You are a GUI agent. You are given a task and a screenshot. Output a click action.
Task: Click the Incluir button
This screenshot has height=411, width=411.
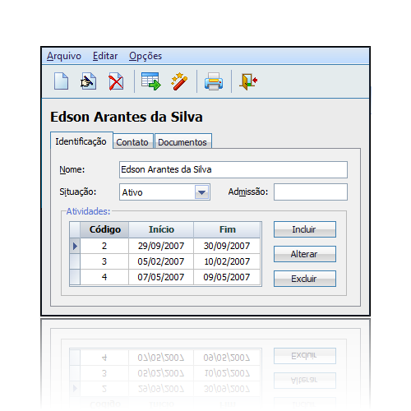point(305,229)
